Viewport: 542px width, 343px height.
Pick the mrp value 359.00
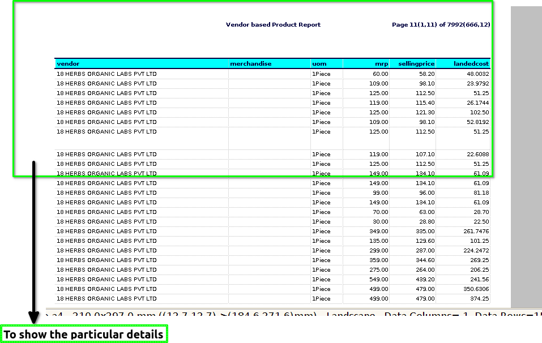click(378, 260)
